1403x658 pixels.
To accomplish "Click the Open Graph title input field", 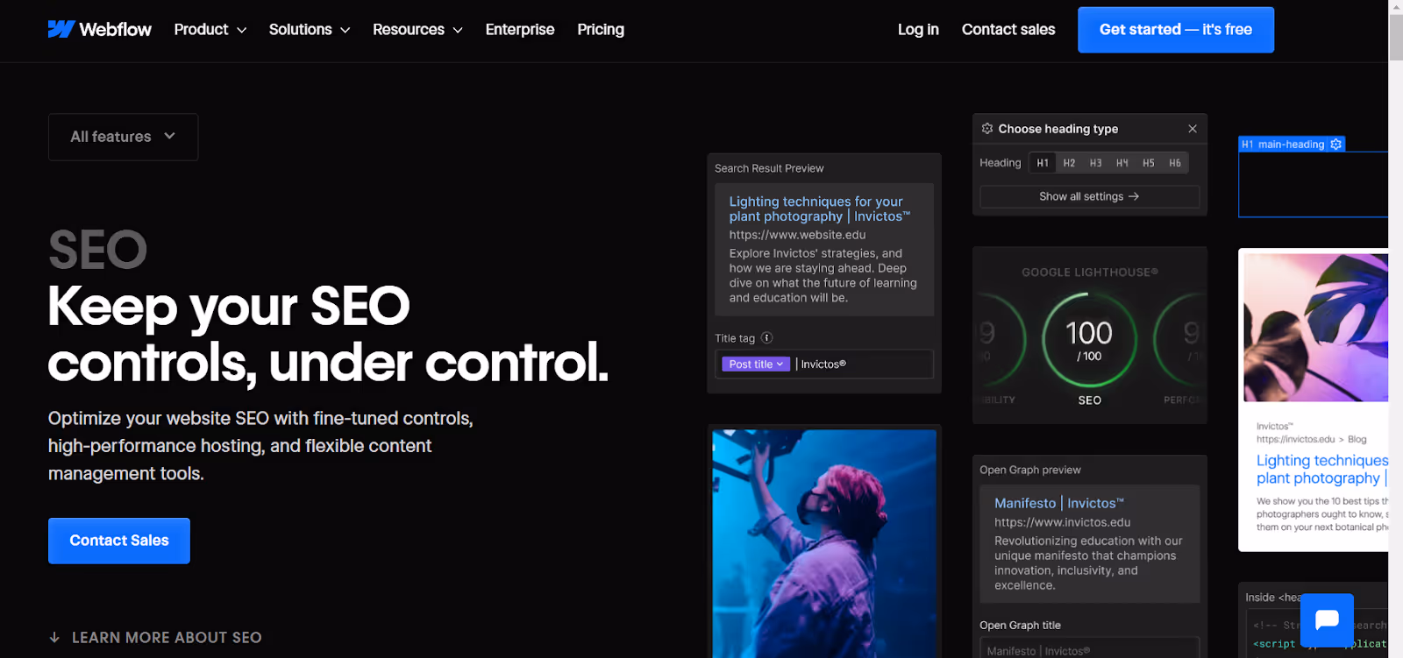I will click(x=1089, y=649).
